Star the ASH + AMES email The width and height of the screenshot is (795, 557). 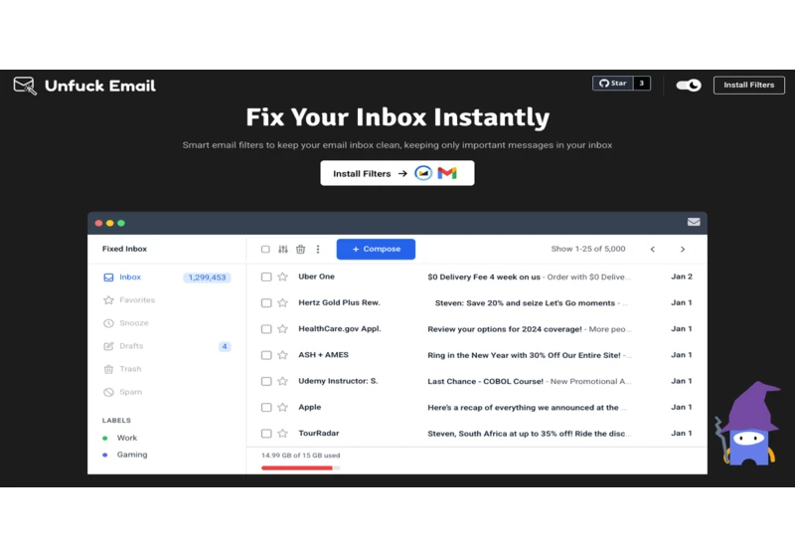point(283,355)
